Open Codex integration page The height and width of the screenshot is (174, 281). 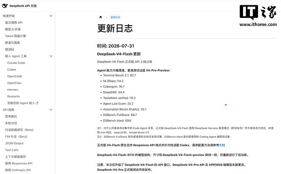tap(12, 70)
